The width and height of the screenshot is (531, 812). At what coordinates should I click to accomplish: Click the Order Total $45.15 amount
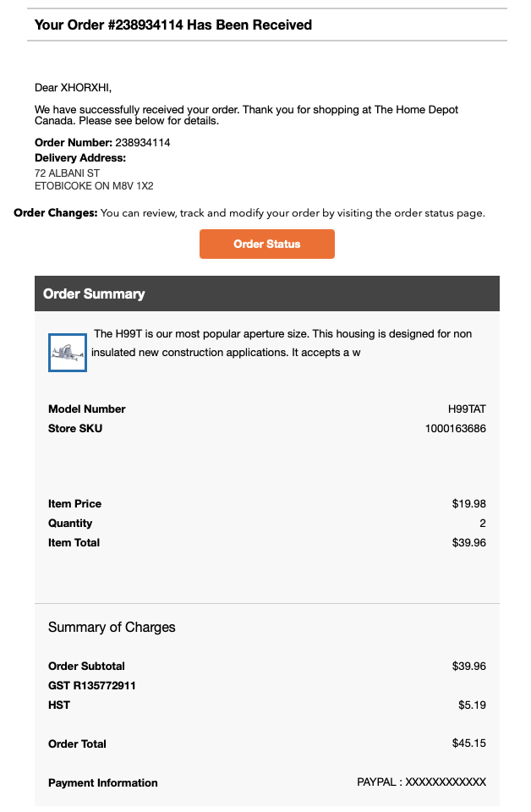[x=469, y=743]
